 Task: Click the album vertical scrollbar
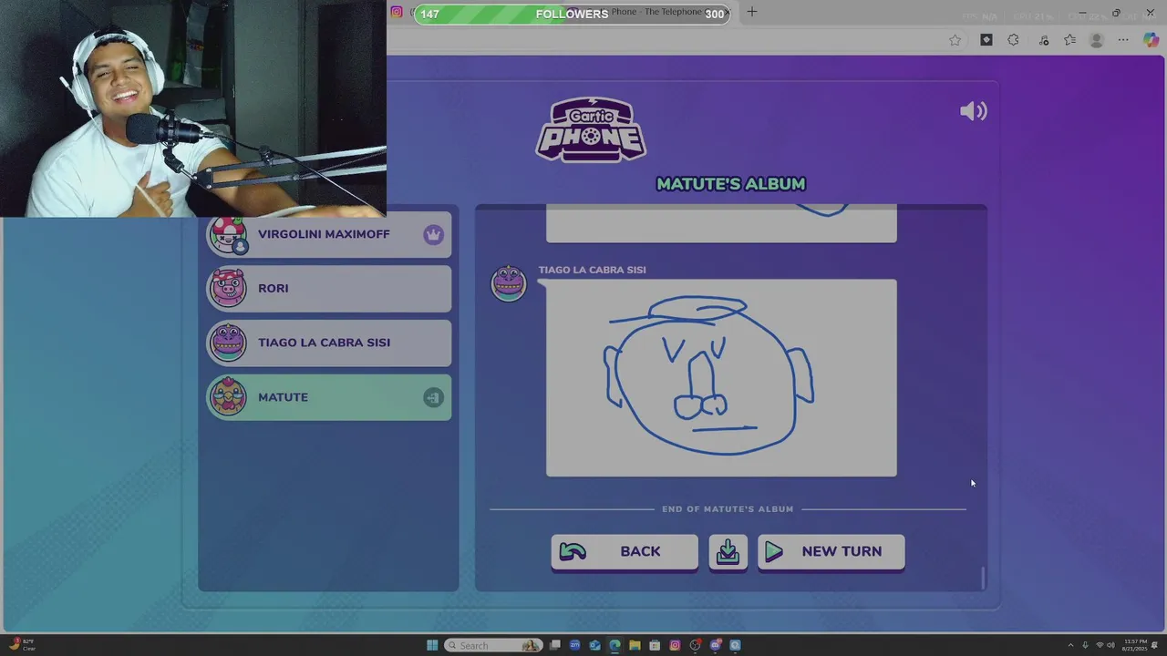[983, 578]
